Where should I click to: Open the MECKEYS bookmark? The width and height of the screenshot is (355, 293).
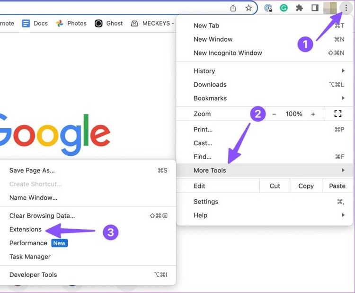[x=152, y=23]
